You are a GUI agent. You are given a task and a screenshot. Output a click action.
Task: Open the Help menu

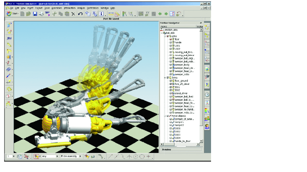(x=112, y=8)
